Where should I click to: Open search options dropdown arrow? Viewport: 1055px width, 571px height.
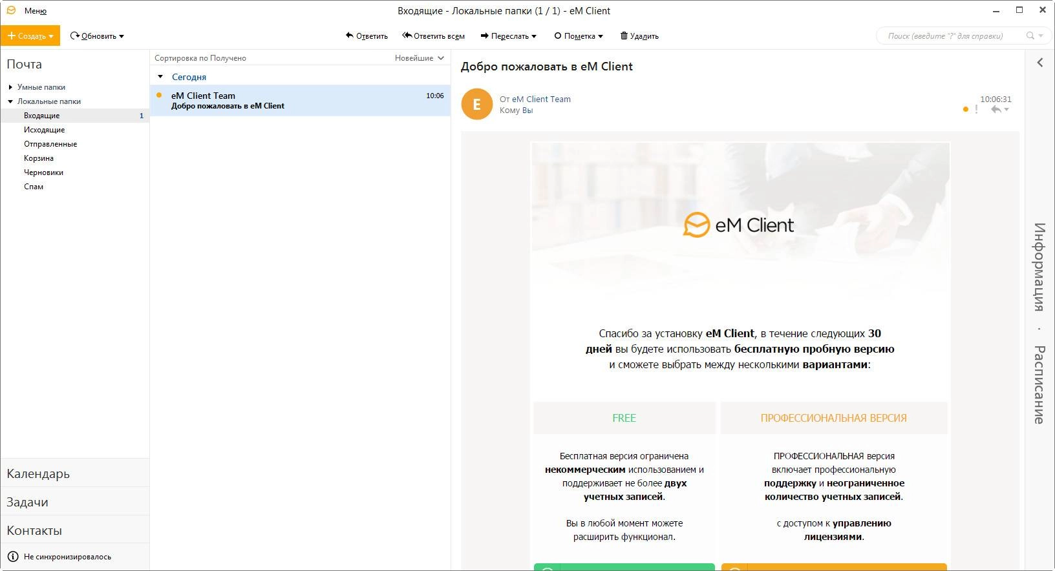click(1041, 36)
